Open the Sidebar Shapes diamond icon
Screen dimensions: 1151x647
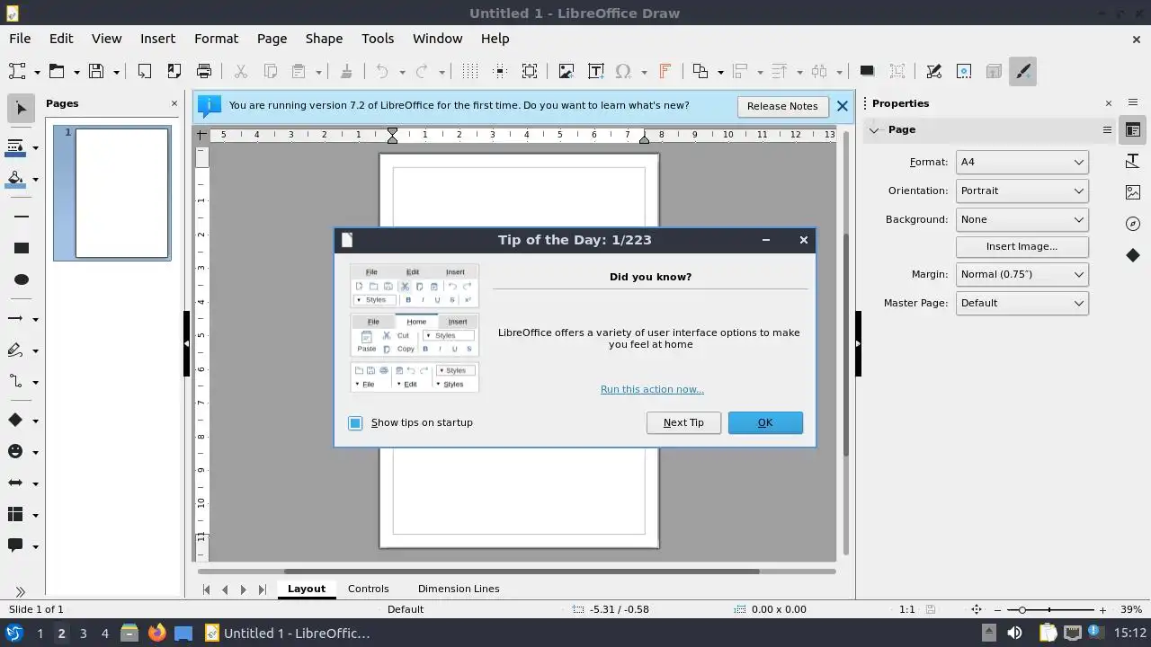coord(1133,255)
